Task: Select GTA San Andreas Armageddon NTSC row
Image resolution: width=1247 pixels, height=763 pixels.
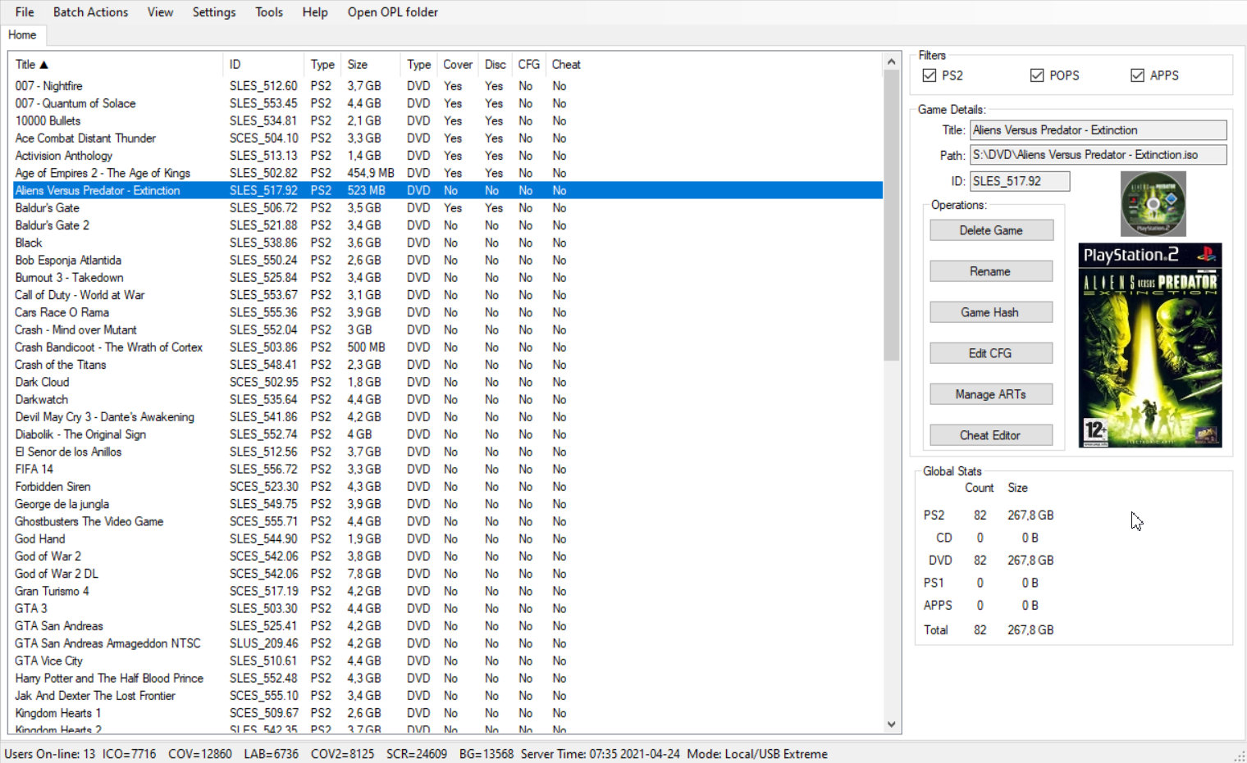Action: (447, 643)
